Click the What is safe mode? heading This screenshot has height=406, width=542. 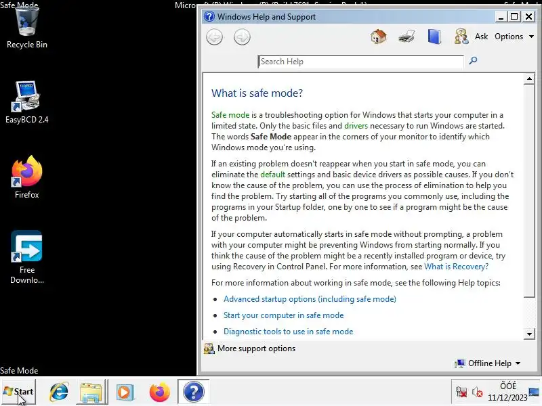click(x=257, y=93)
